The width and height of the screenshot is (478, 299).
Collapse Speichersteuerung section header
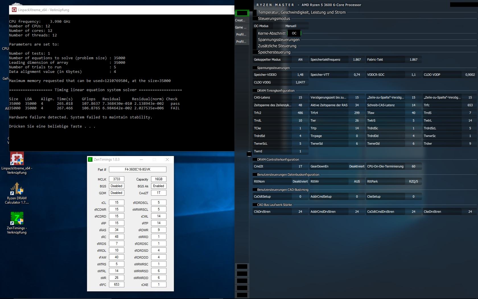coord(274,52)
